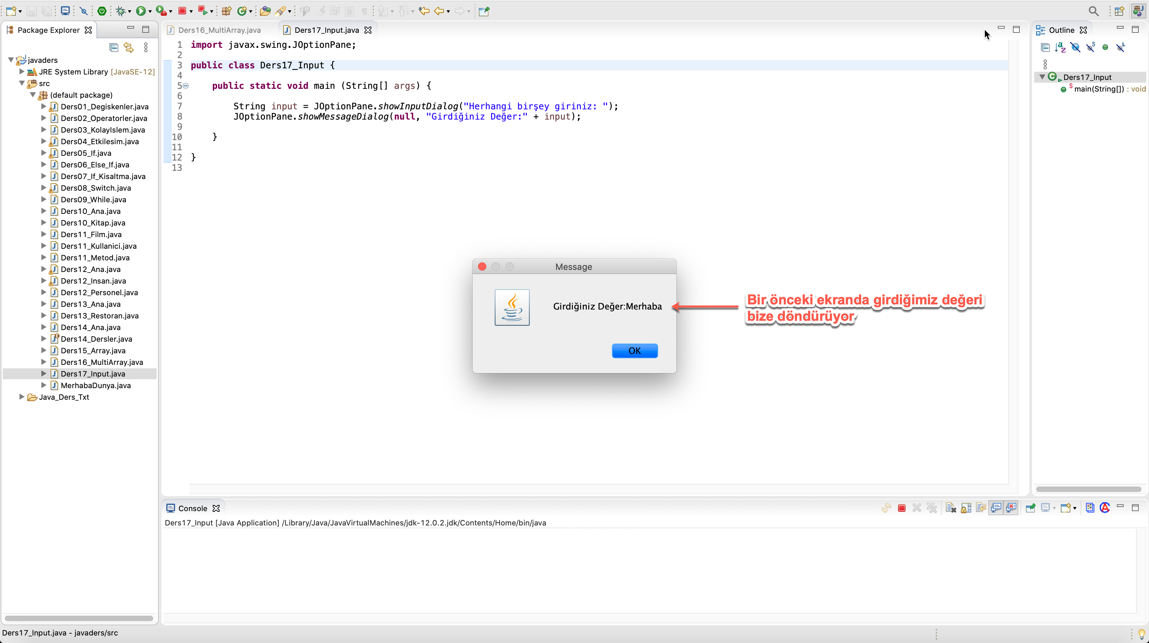This screenshot has height=643, width=1149.
Task: Toggle Scroll Lock in Console
Action: [x=966, y=508]
